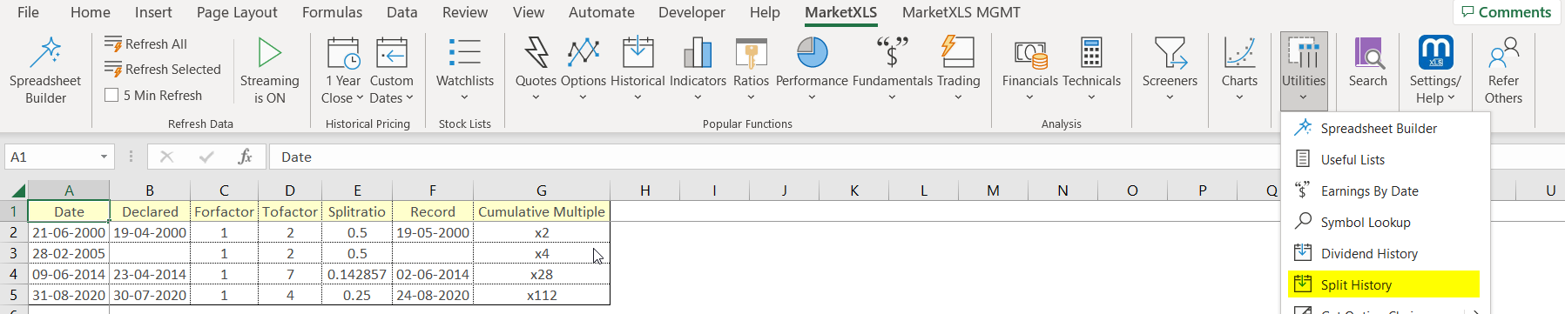
Task: Select cell with Cumulative Multiple header
Action: 542,211
